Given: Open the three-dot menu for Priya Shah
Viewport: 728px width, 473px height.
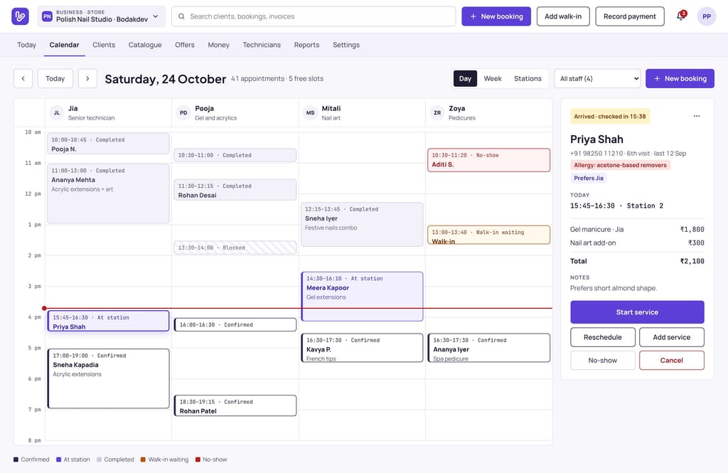Looking at the screenshot, I should pos(697,116).
